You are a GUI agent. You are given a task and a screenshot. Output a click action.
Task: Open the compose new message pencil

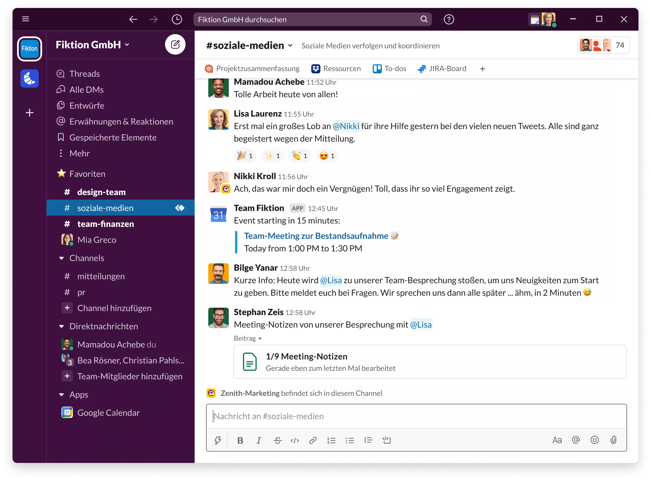click(x=175, y=44)
